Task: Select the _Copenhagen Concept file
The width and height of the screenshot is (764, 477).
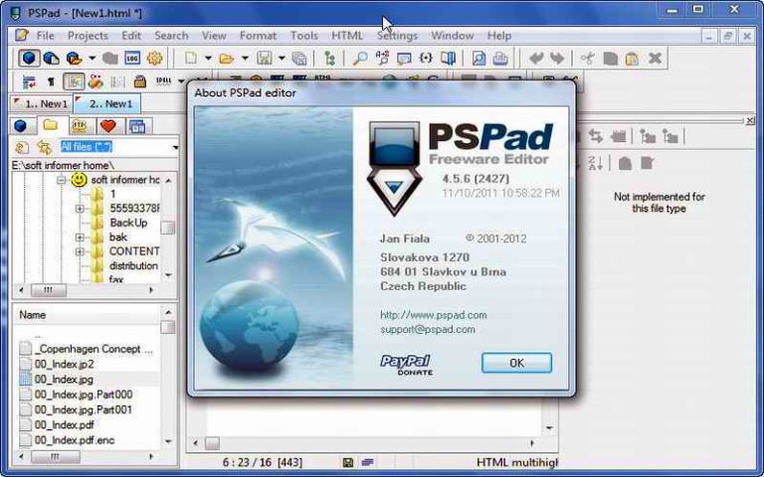Action: coord(95,349)
